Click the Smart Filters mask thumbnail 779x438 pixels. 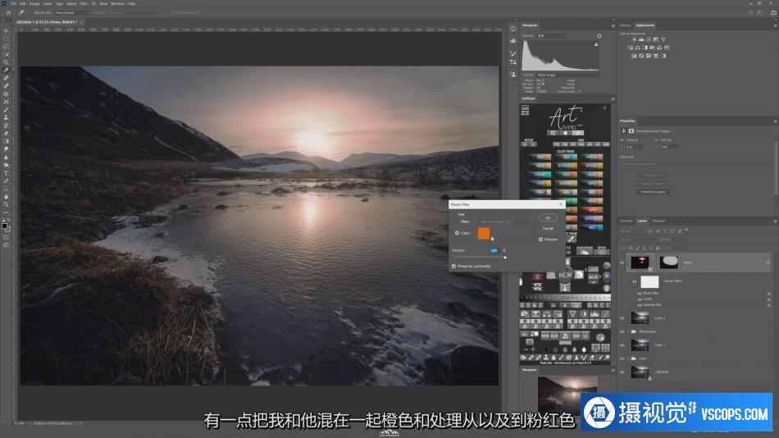coord(649,282)
